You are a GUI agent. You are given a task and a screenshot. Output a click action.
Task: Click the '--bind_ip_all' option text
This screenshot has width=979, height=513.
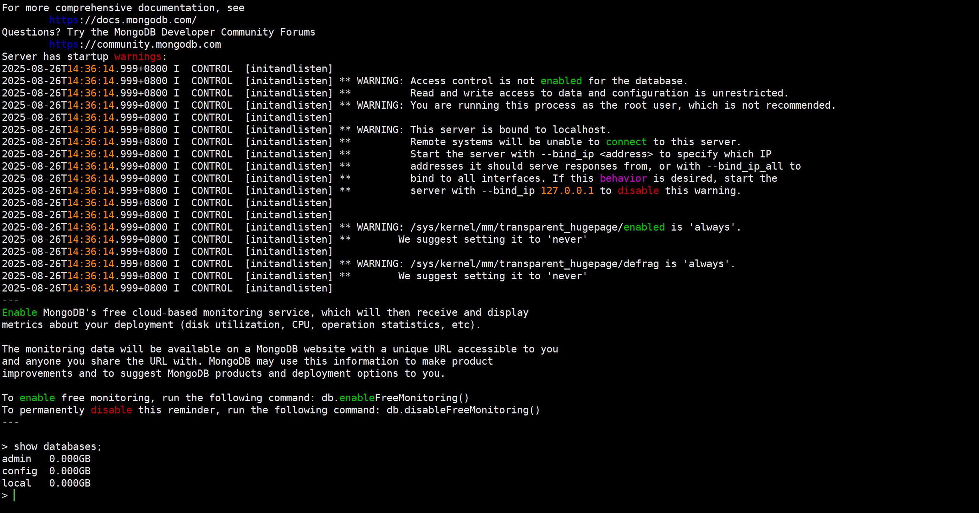tap(745, 166)
